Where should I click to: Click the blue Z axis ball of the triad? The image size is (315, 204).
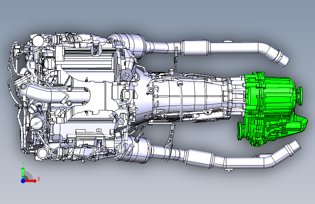[23, 181]
